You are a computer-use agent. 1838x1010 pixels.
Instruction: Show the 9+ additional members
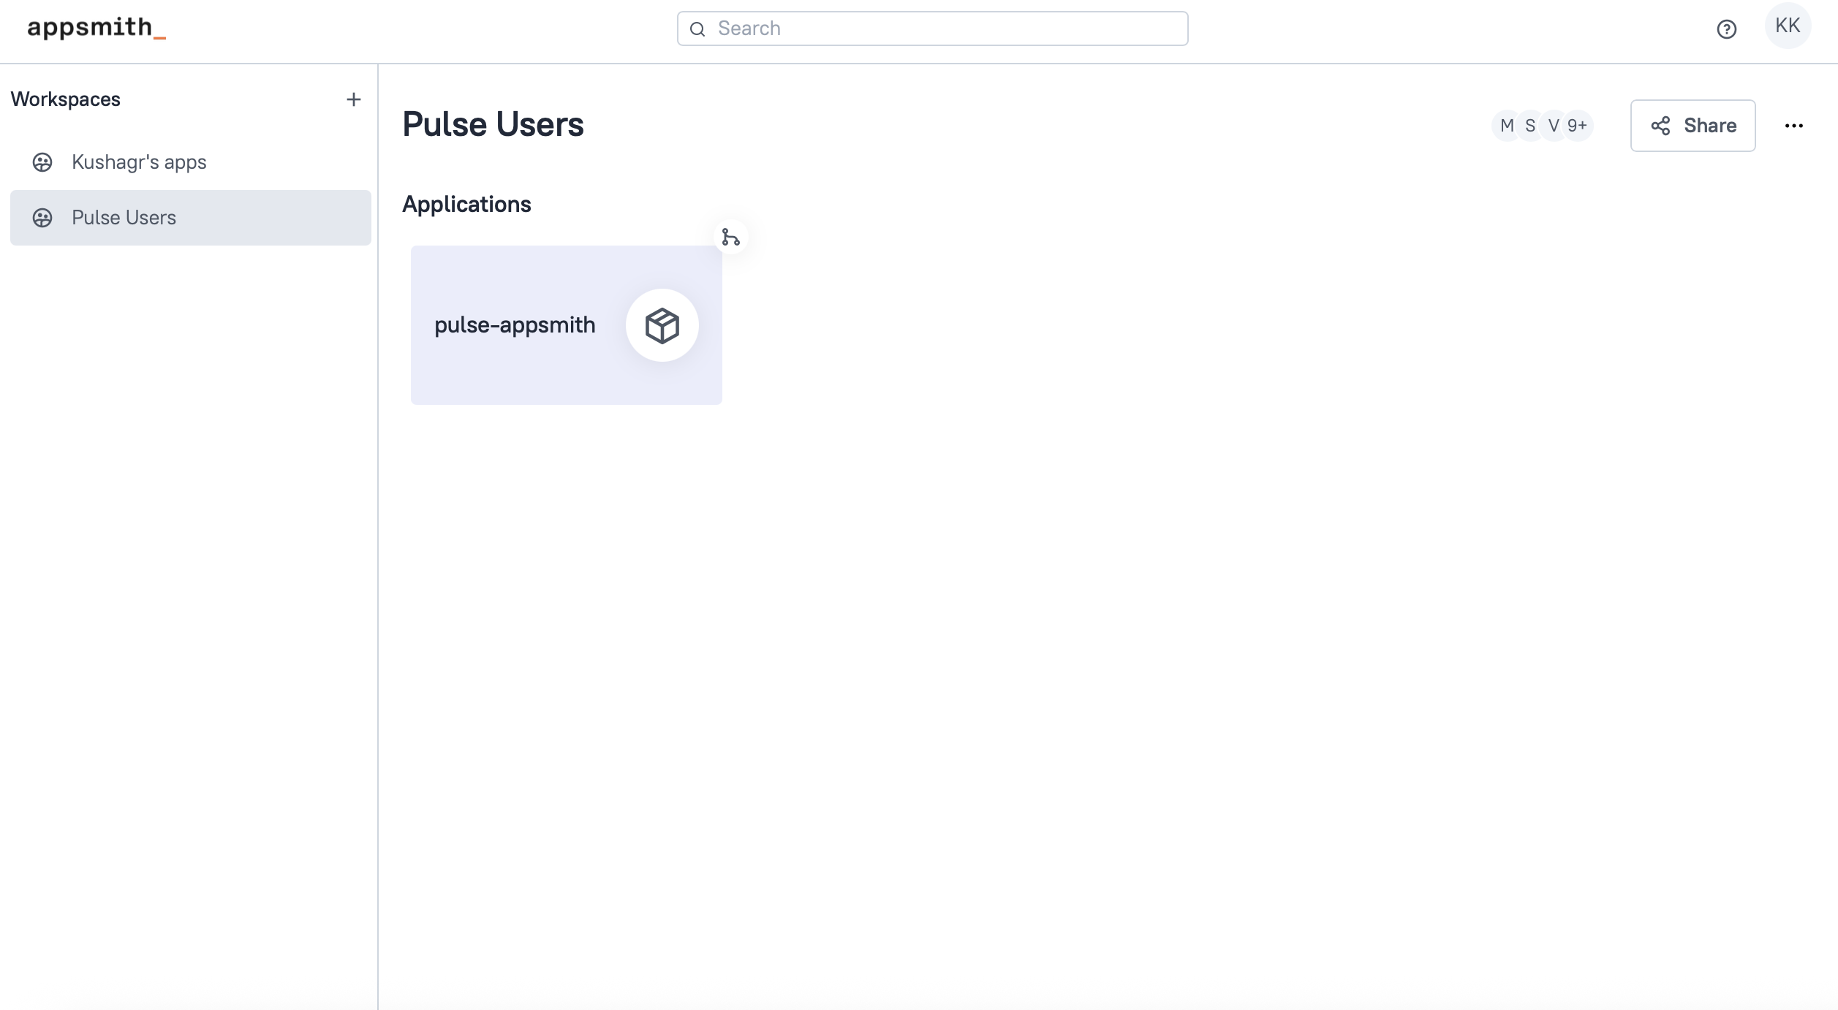point(1577,126)
